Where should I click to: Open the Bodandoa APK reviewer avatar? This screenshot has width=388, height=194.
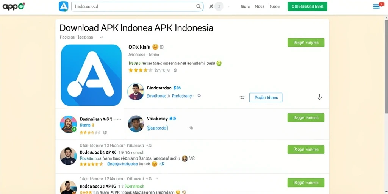tap(68, 156)
